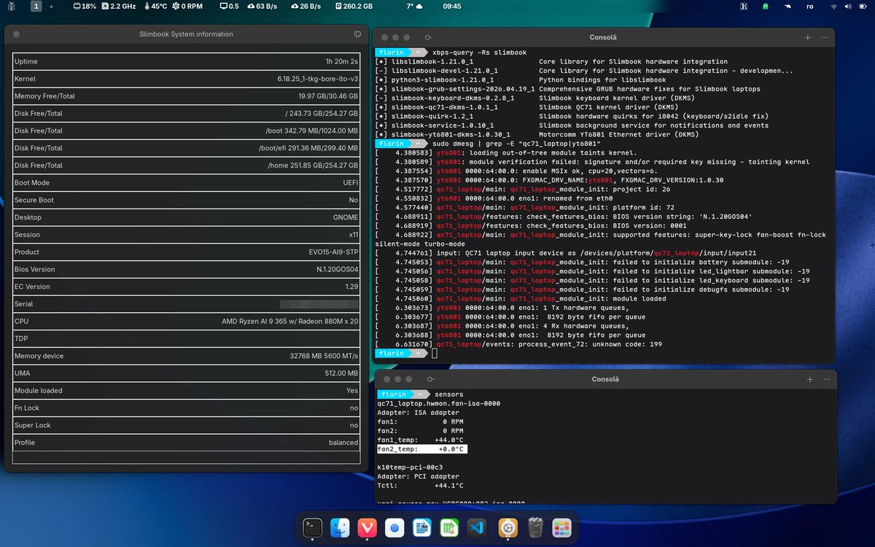Image resolution: width=875 pixels, height=547 pixels.
Task: Open the three-dot menu in sensors Consolă window
Action: point(826,379)
